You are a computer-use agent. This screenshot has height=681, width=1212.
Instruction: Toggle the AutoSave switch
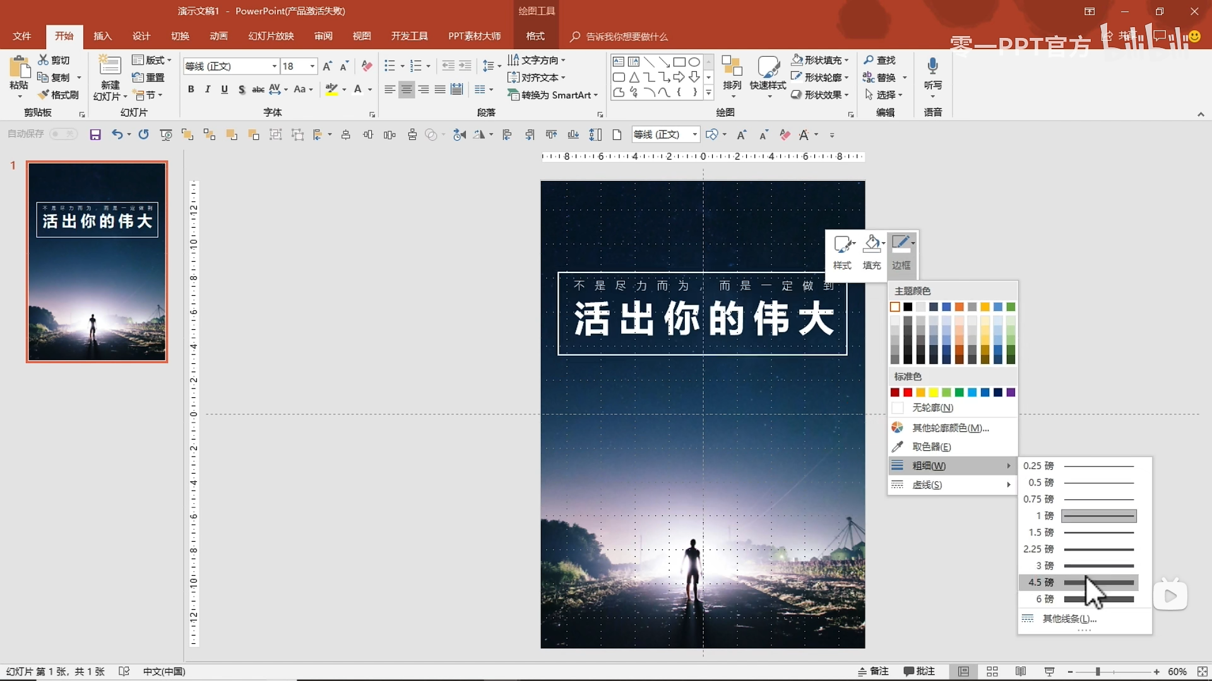(63, 134)
